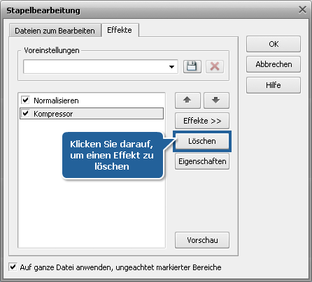This screenshot has width=312, height=282.
Task: Remove the selected effect using Löschen
Action: 202,141
